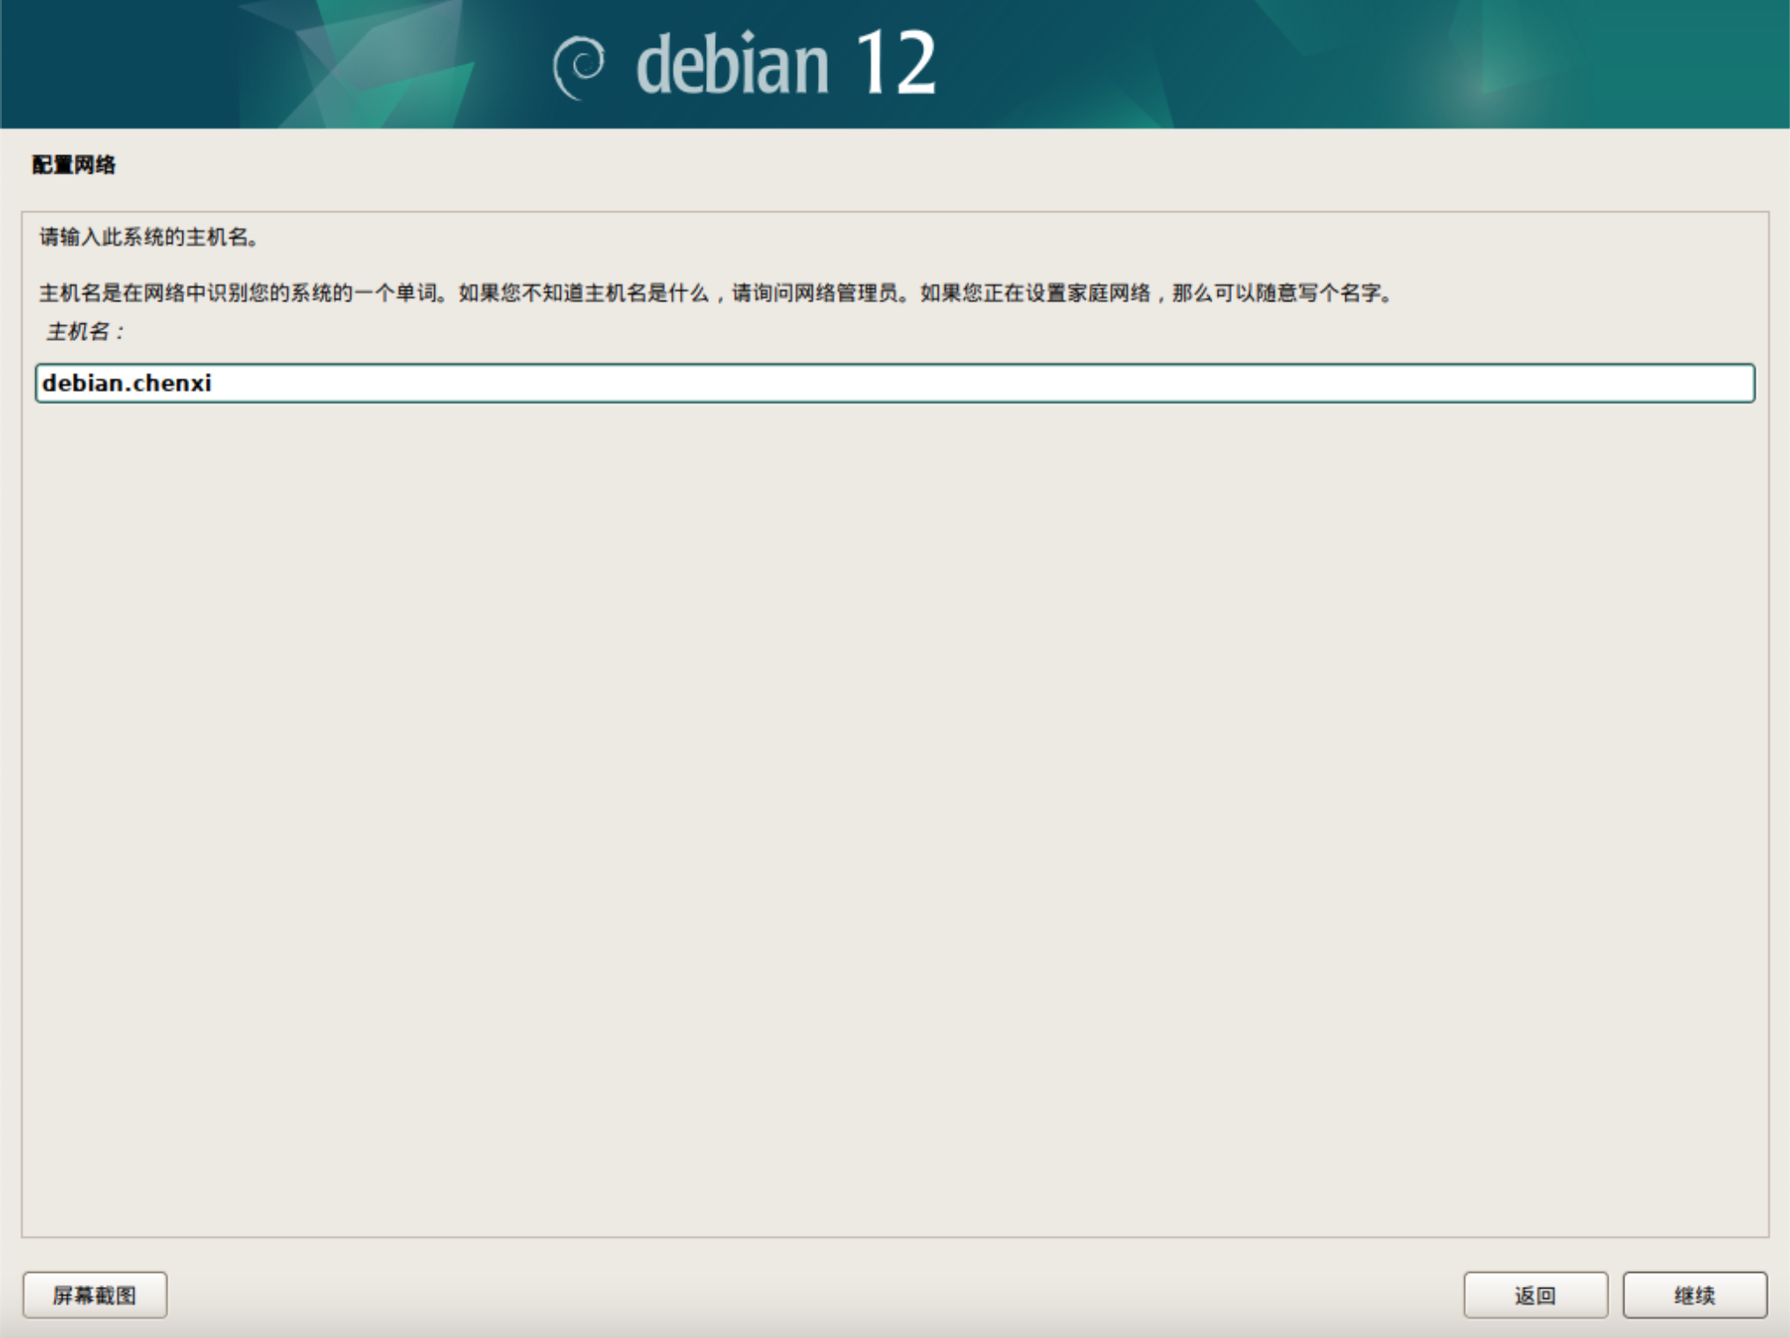Click the Debian swirl logo in banner
This screenshot has width=1790, height=1338.
[x=578, y=66]
